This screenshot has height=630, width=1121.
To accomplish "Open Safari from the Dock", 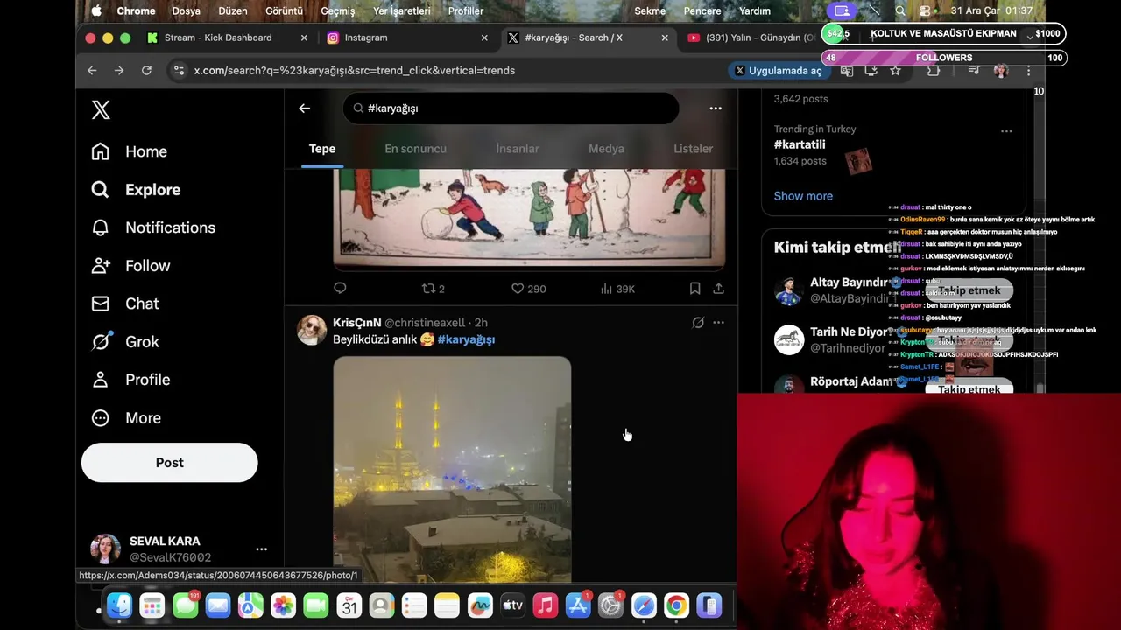I will coord(644,605).
